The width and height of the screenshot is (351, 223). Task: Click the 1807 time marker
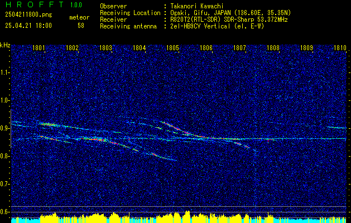tap(240, 48)
